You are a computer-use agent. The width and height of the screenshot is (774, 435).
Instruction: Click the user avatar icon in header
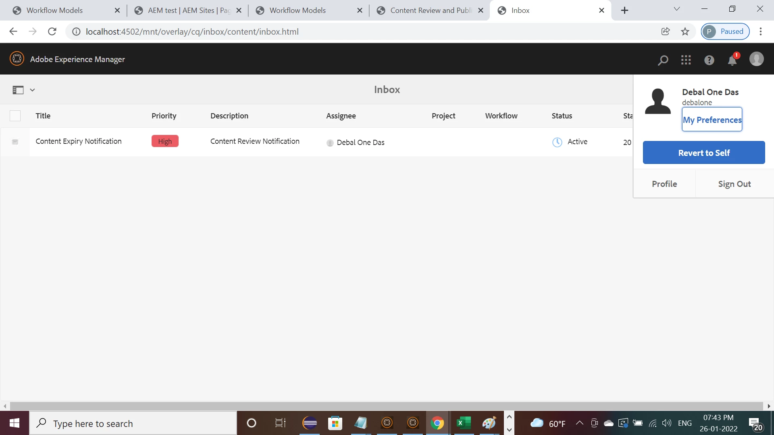(x=756, y=59)
